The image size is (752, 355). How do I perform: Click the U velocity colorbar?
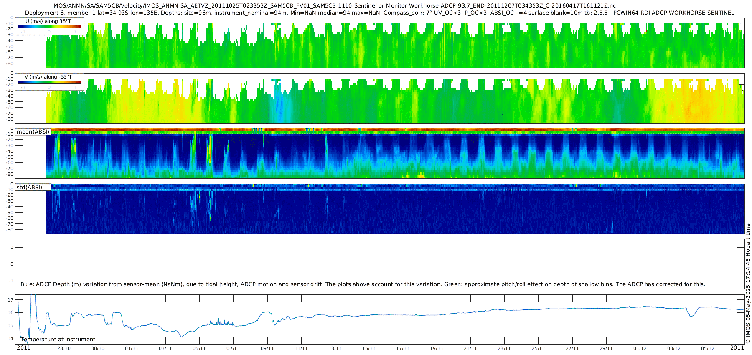pos(49,26)
